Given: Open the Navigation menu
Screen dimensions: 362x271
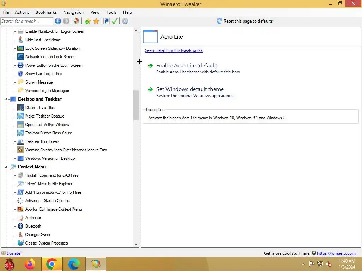Looking at the screenshot, I should point(74,12).
